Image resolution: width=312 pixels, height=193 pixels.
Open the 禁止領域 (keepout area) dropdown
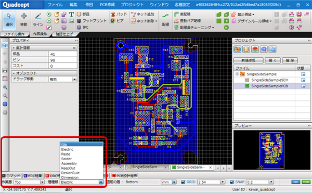(253, 15)
